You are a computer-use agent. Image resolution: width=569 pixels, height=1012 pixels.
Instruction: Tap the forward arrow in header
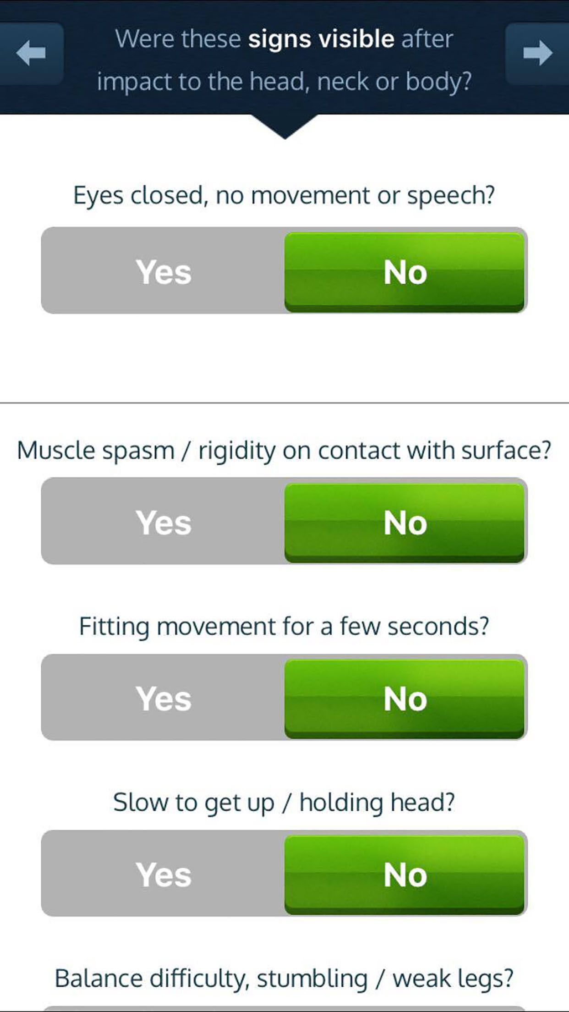click(x=538, y=53)
